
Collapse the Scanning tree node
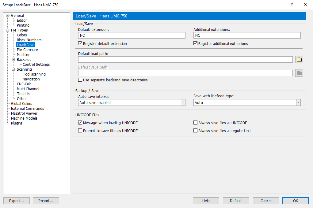coord(13,69)
